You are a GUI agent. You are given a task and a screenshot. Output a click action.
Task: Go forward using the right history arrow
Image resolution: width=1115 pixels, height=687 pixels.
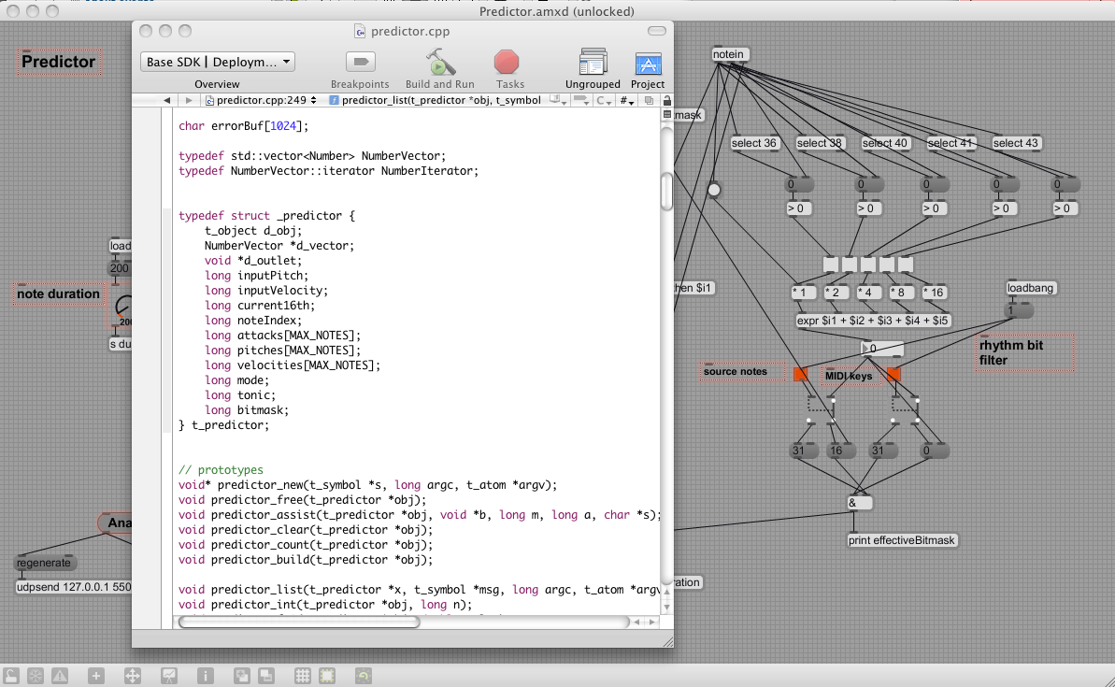point(189,100)
